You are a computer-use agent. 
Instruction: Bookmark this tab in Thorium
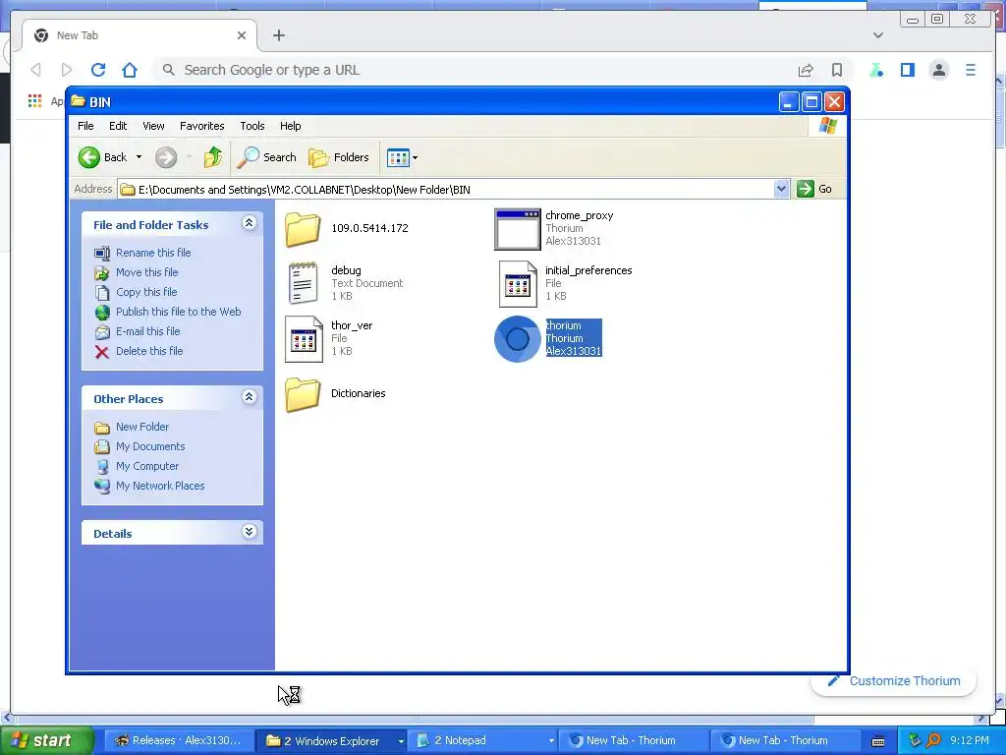point(837,70)
